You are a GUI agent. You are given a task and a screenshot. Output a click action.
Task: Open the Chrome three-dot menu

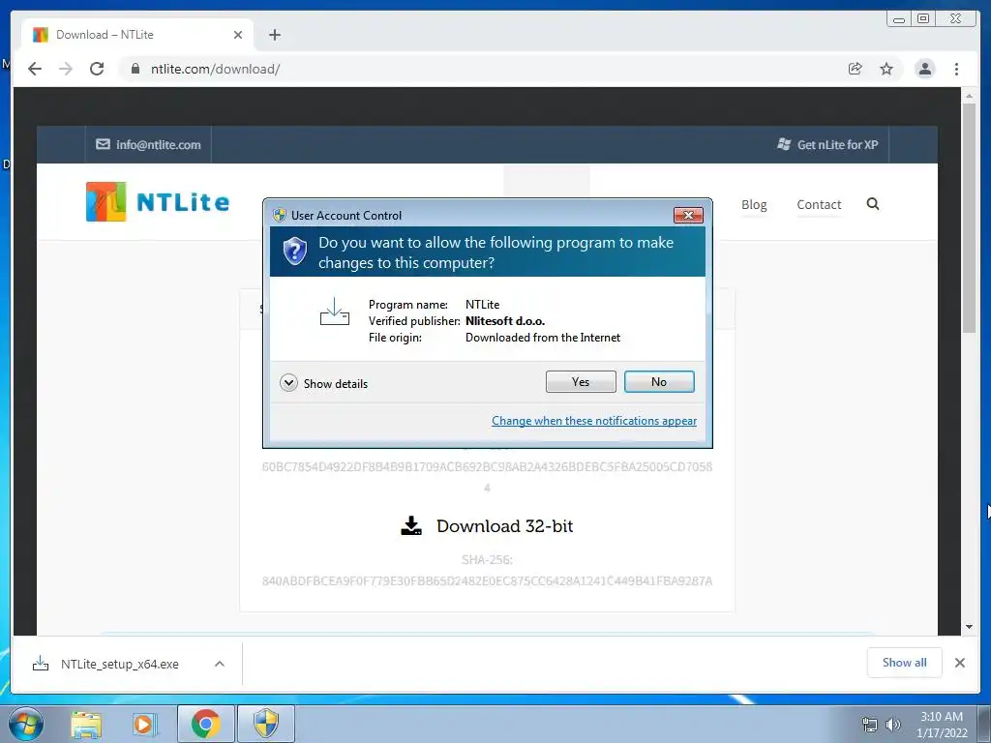click(x=956, y=69)
